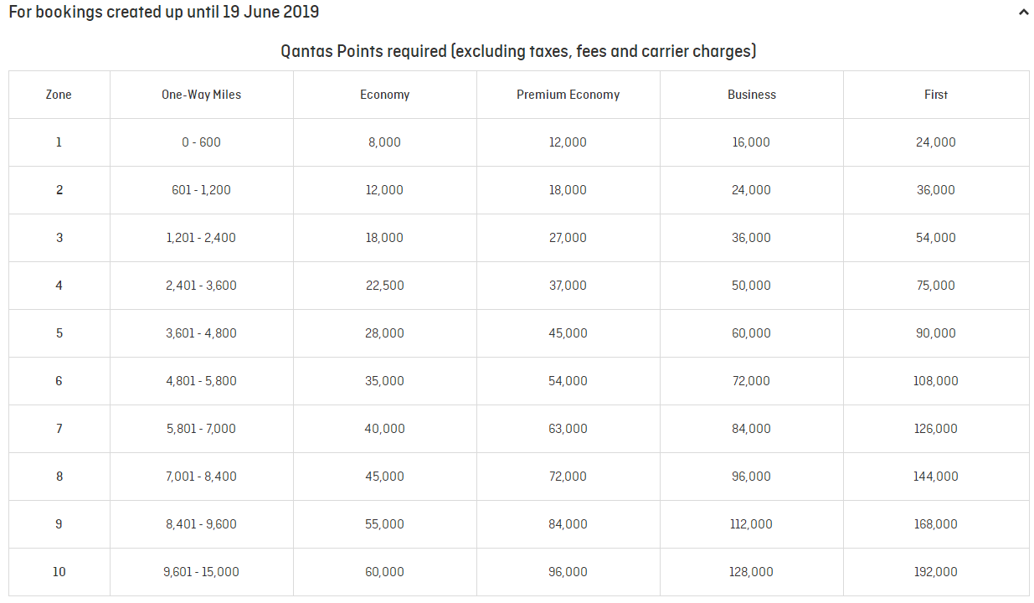Click the 192,000 First class points cell

[936, 572]
